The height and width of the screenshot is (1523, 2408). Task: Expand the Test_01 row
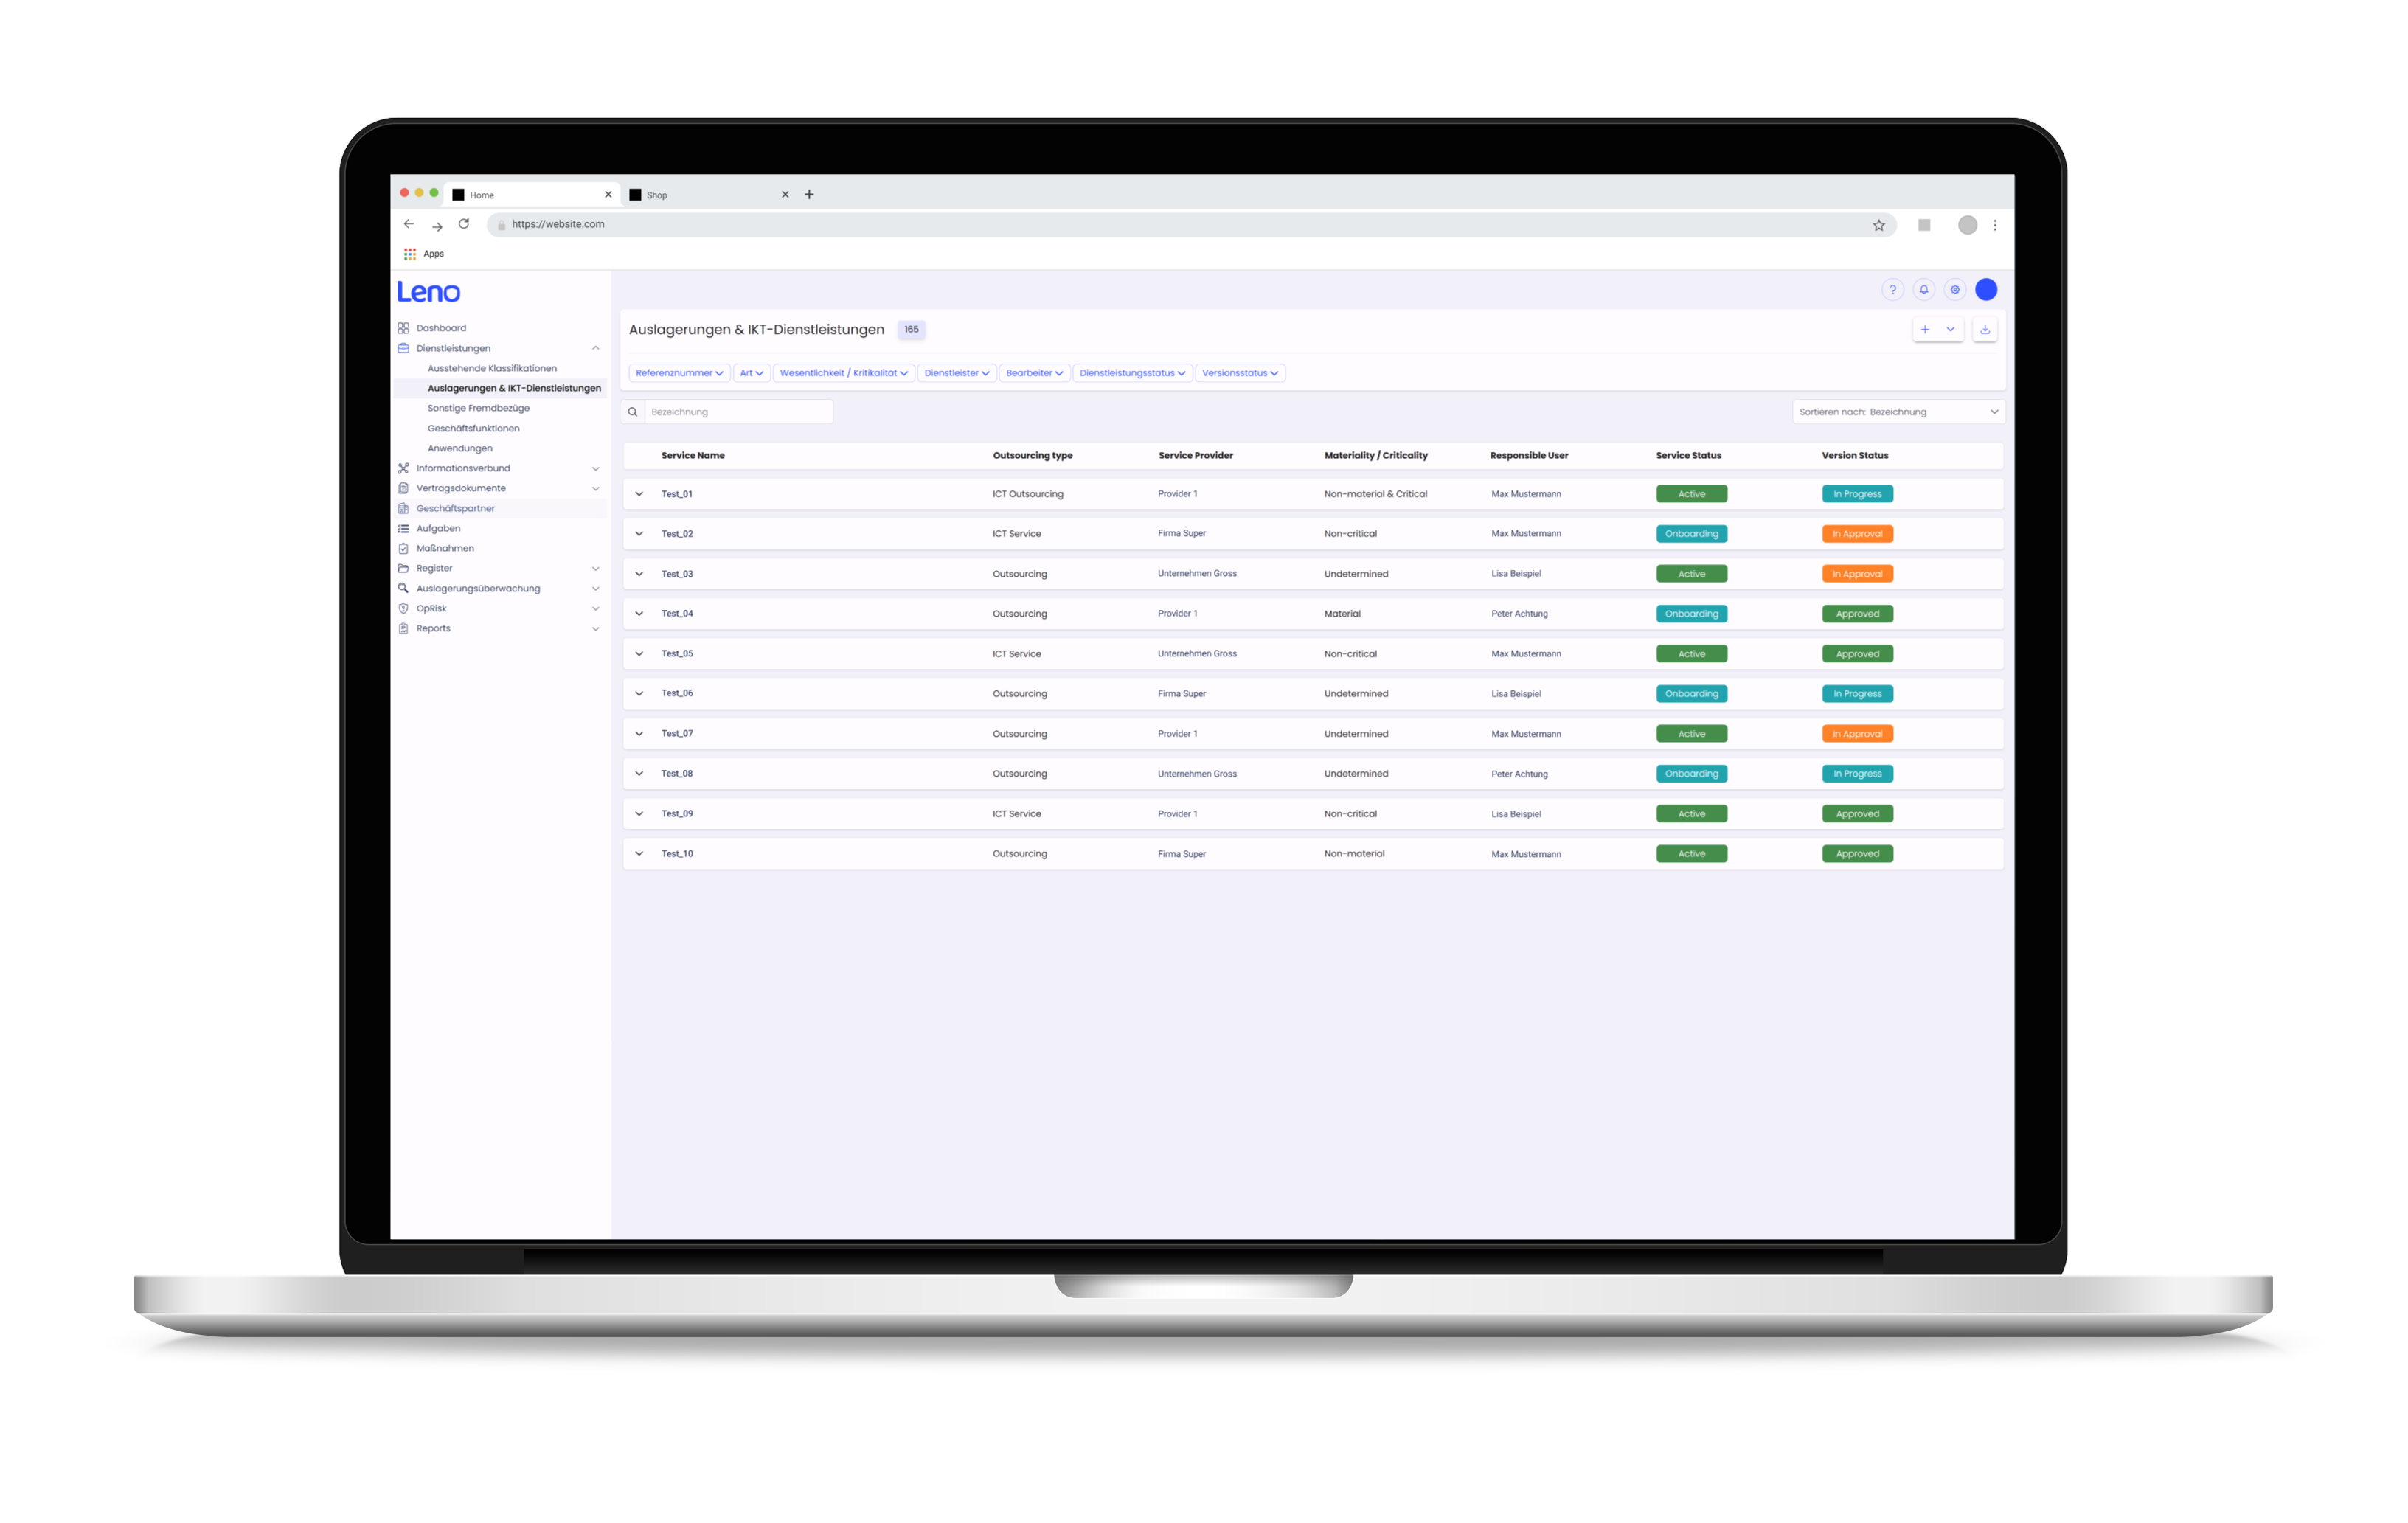click(639, 494)
